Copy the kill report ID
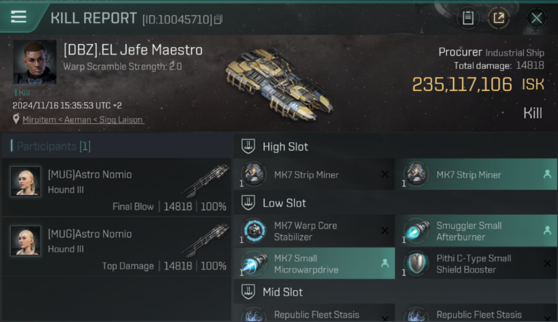This screenshot has width=558, height=322. pyautogui.click(x=218, y=19)
